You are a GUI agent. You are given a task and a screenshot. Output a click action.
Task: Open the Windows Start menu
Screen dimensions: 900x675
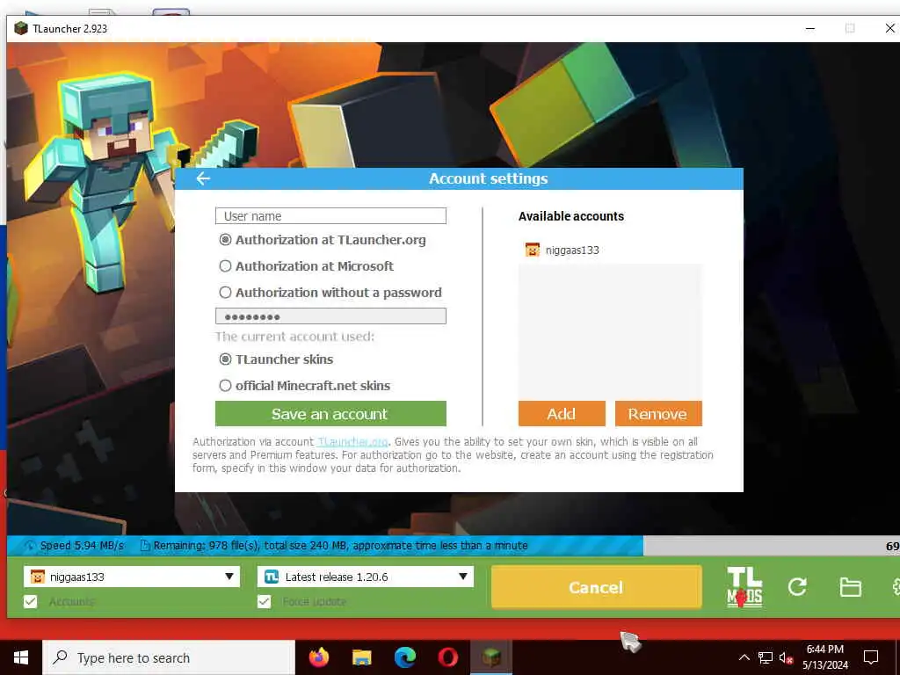click(21, 657)
